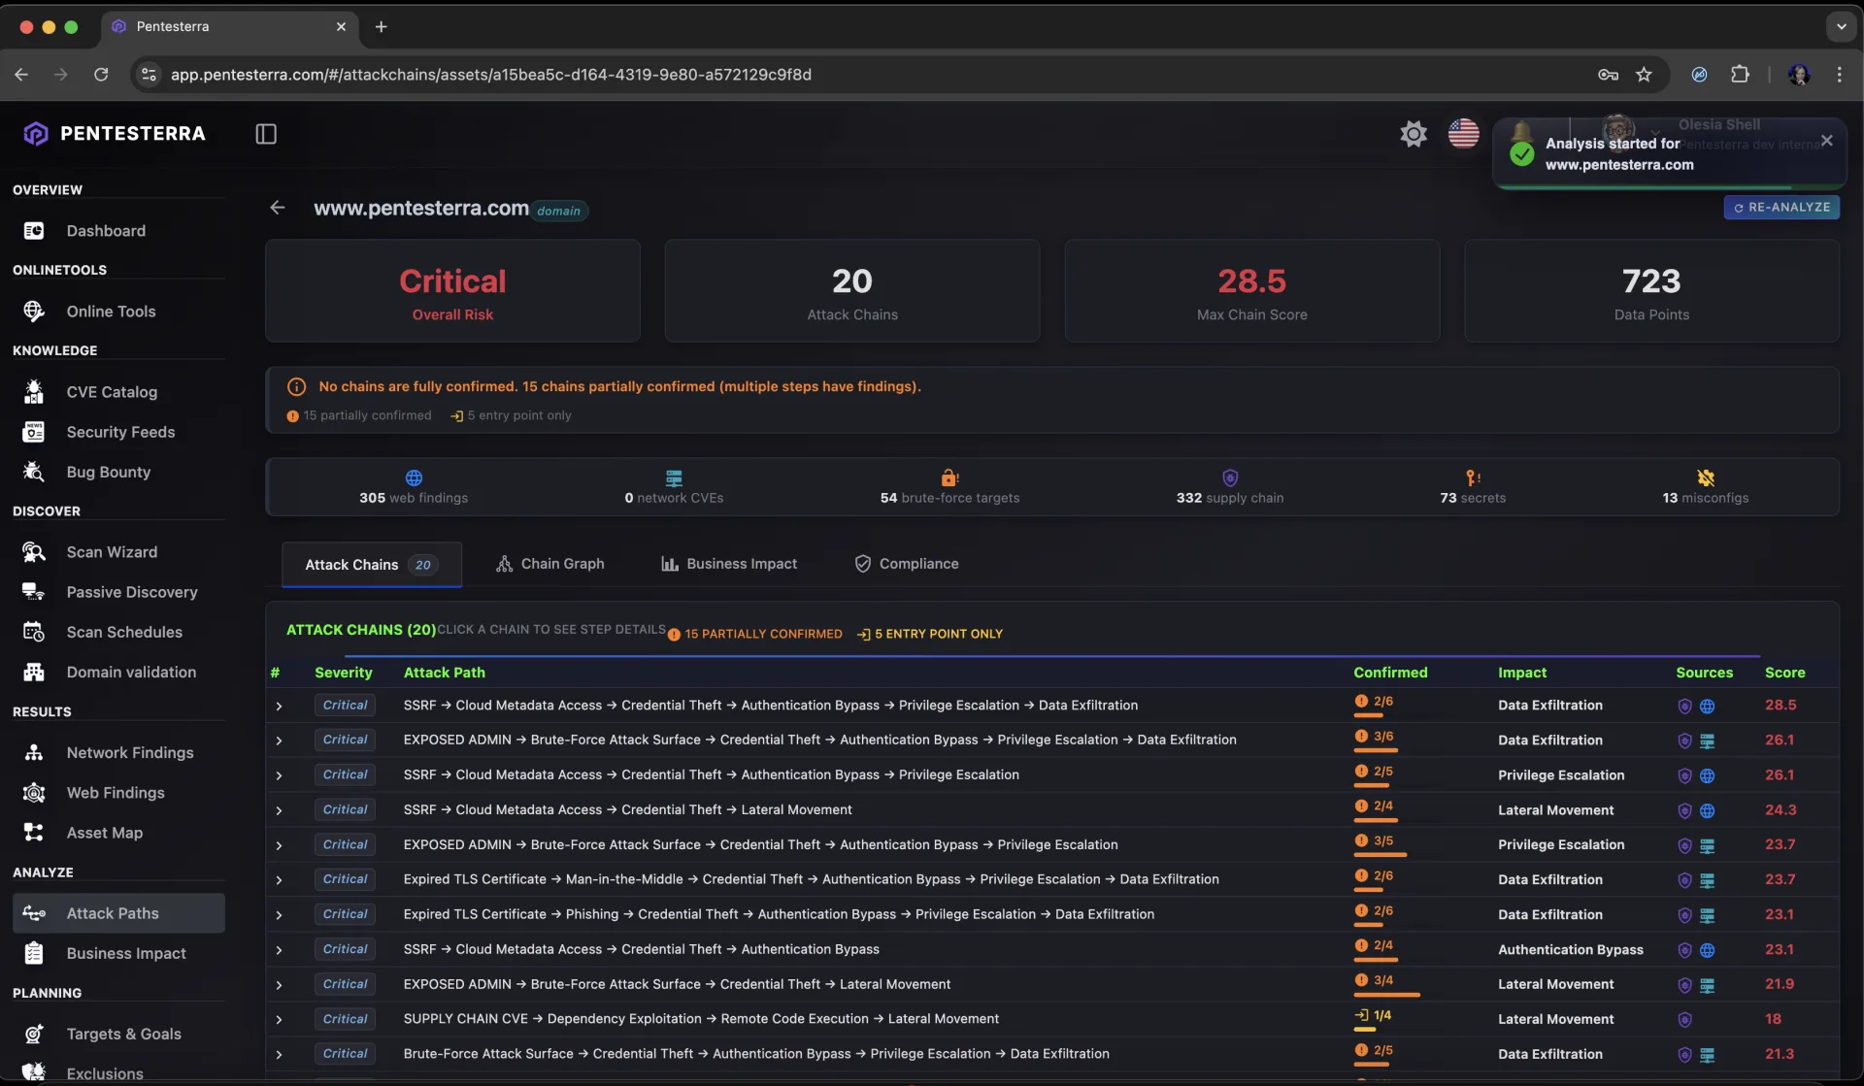Open the Chain Graph tab
Screen dimensions: 1864x1086
tap(549, 564)
